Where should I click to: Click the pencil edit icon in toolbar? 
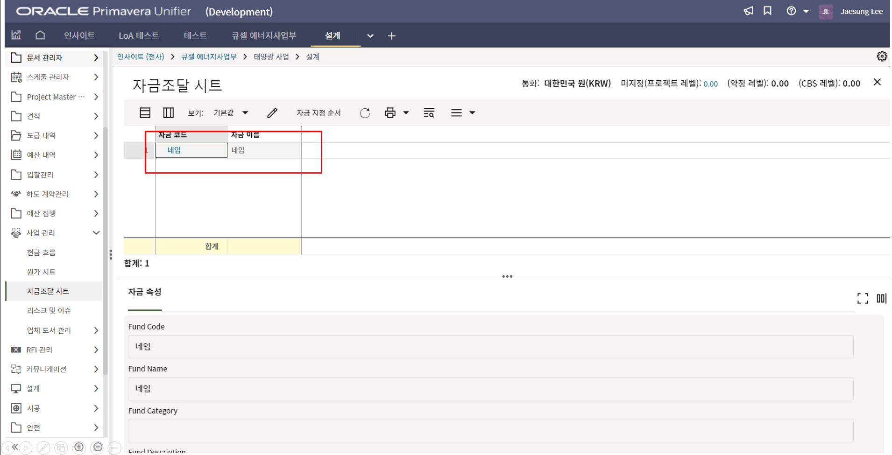tap(272, 113)
